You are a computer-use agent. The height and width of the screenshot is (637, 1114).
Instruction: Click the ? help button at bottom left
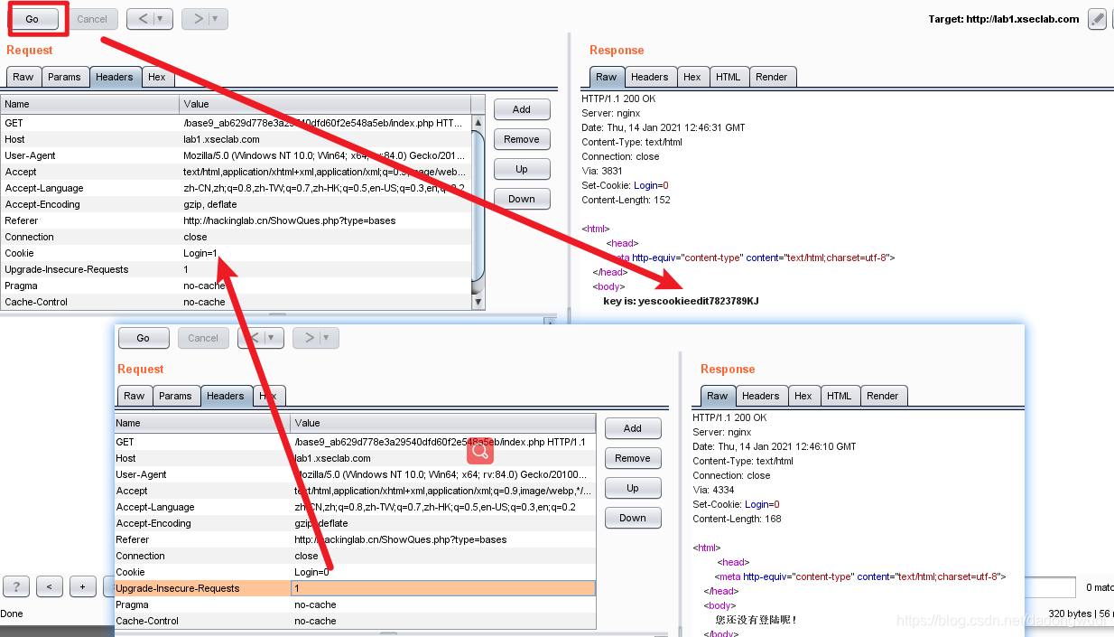[16, 586]
